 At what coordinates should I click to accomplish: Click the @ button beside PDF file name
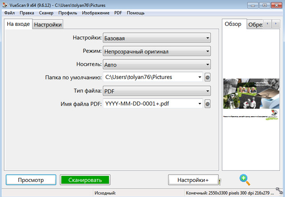[x=207, y=104]
